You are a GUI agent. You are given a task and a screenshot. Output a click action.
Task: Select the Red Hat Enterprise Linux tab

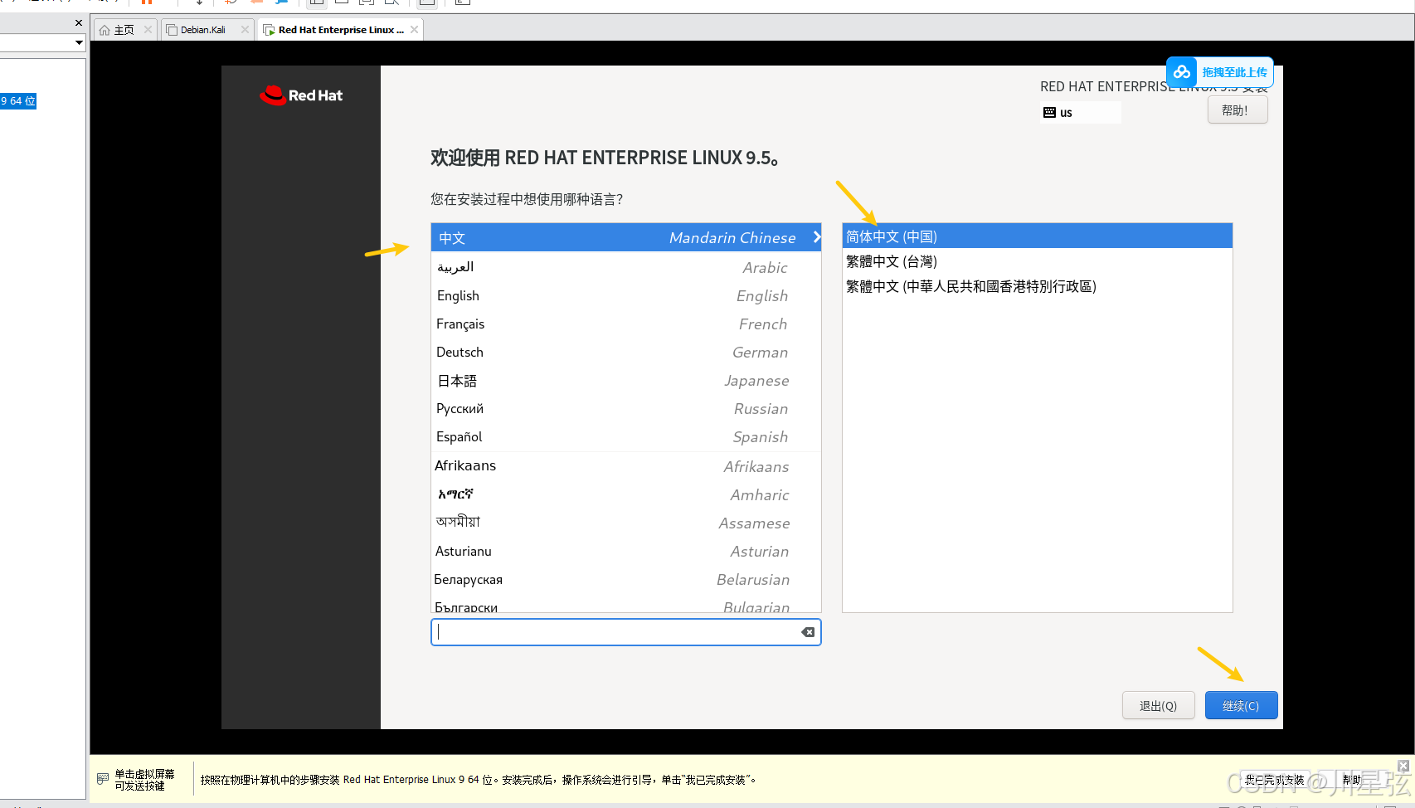click(341, 30)
